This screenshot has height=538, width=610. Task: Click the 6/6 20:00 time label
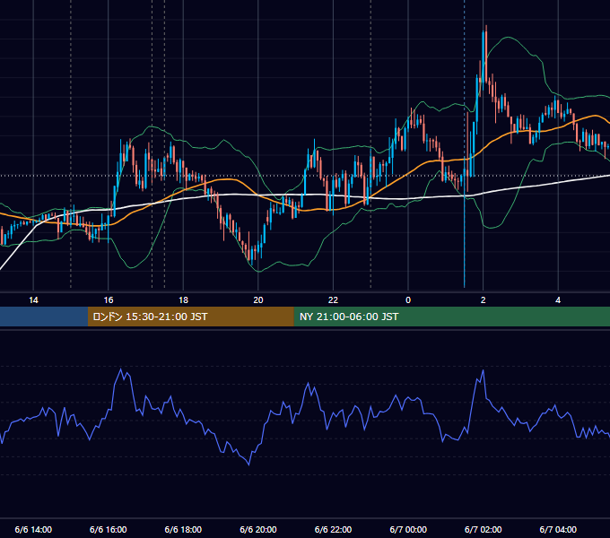point(258,529)
